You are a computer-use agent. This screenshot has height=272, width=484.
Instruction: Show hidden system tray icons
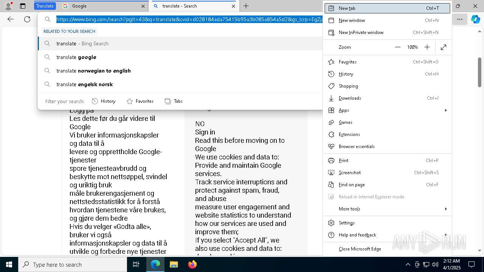408,264
